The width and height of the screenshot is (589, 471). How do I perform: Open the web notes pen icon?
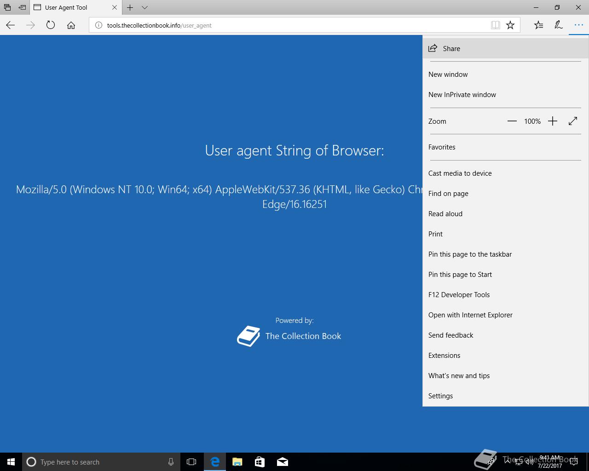(x=559, y=25)
